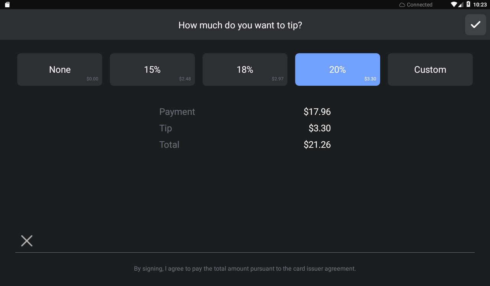Tap the "How much do you want to tip?" title
The width and height of the screenshot is (490, 286).
pyautogui.click(x=240, y=25)
